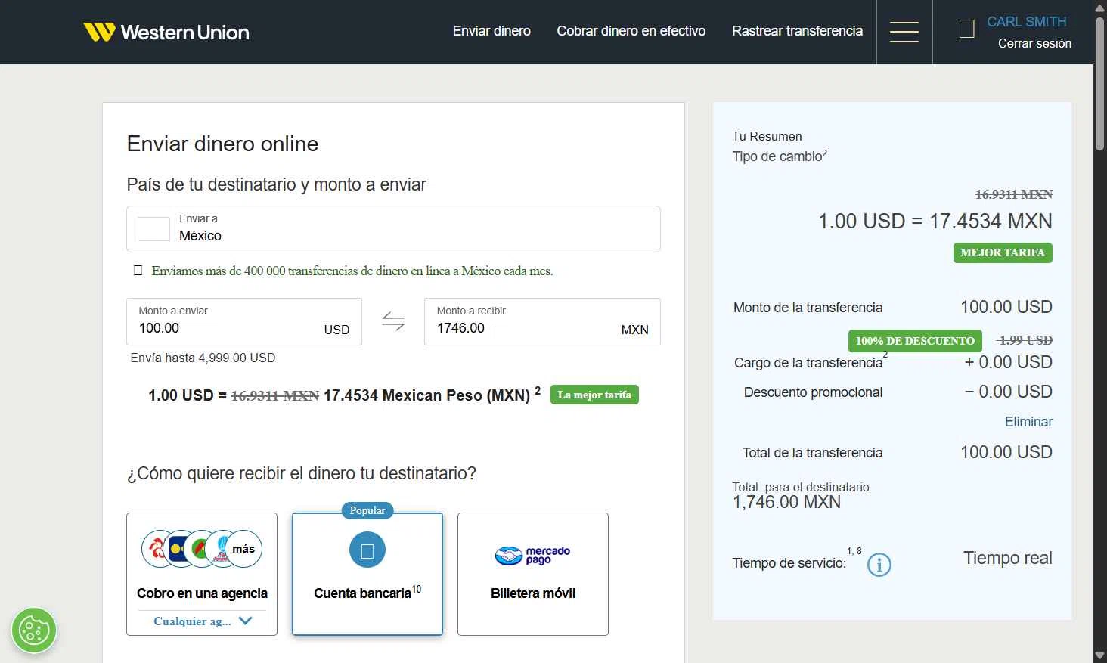Select the Cobro en una agencia option
The width and height of the screenshot is (1107, 663).
pos(202,574)
